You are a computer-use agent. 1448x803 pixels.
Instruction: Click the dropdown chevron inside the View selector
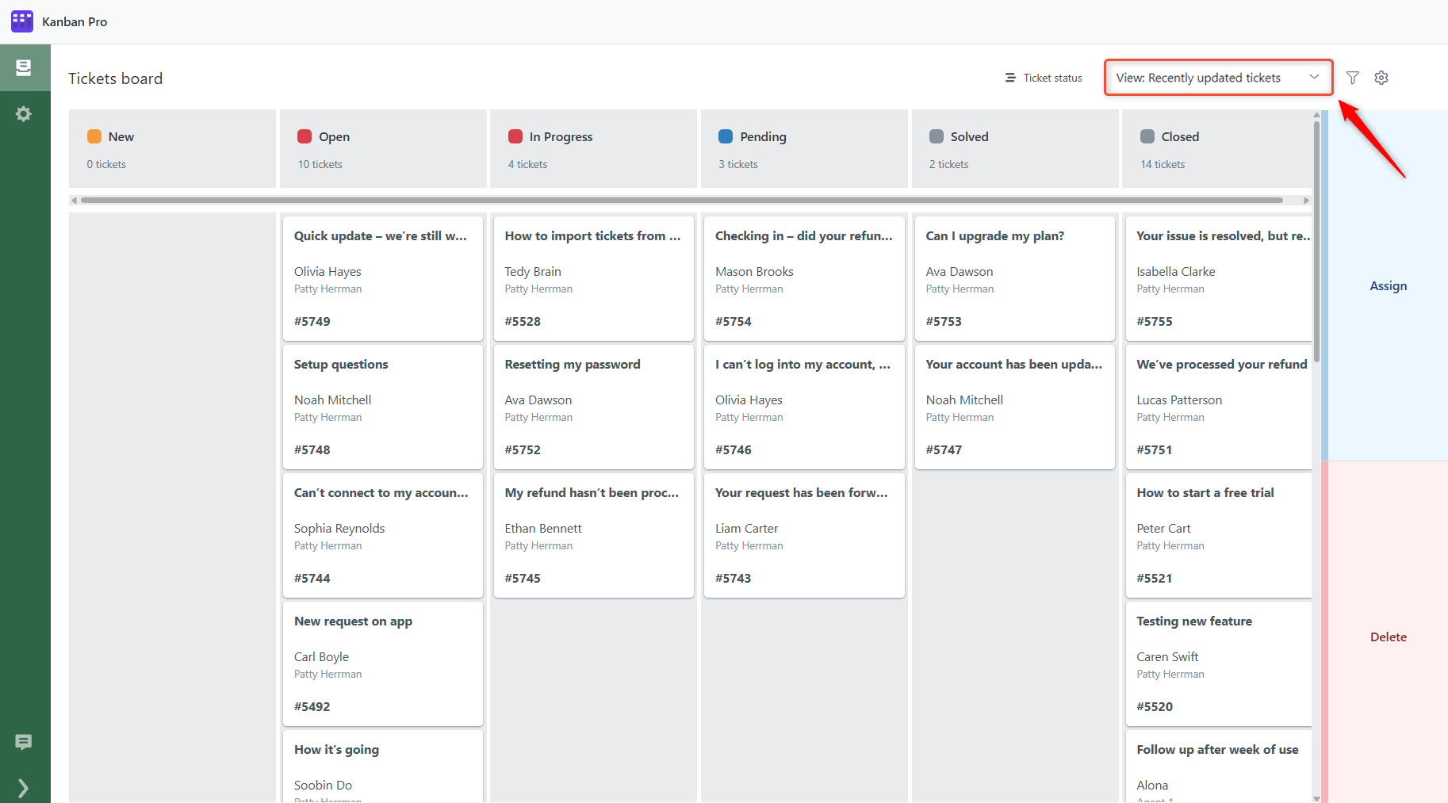click(1314, 77)
